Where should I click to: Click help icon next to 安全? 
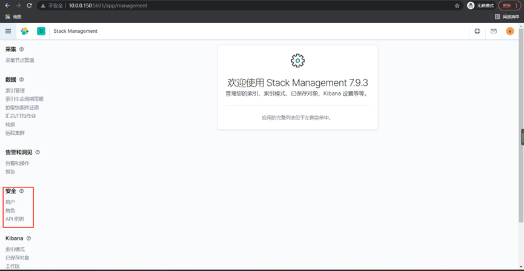(x=22, y=192)
